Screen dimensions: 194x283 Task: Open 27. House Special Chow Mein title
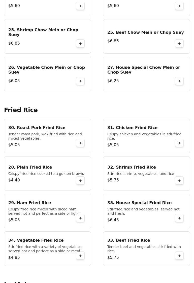(144, 70)
